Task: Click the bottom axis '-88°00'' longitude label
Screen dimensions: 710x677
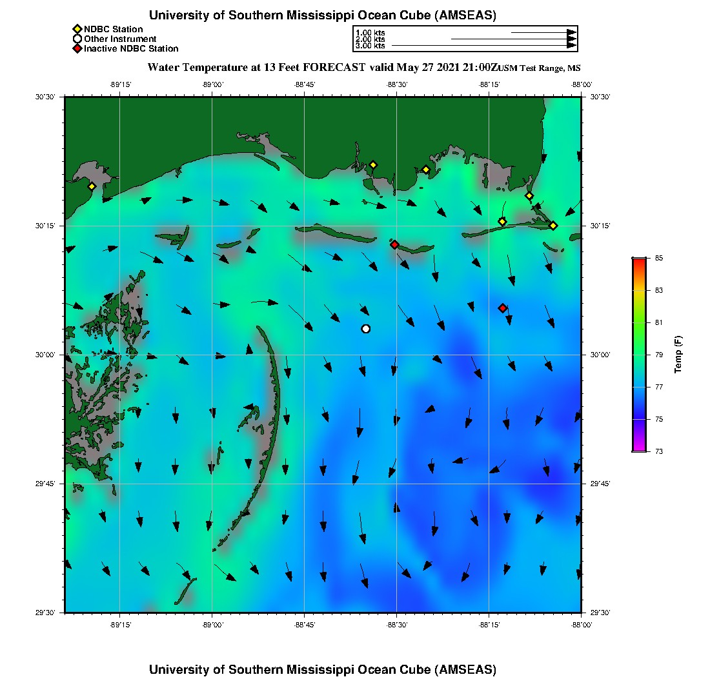Action: coord(581,625)
